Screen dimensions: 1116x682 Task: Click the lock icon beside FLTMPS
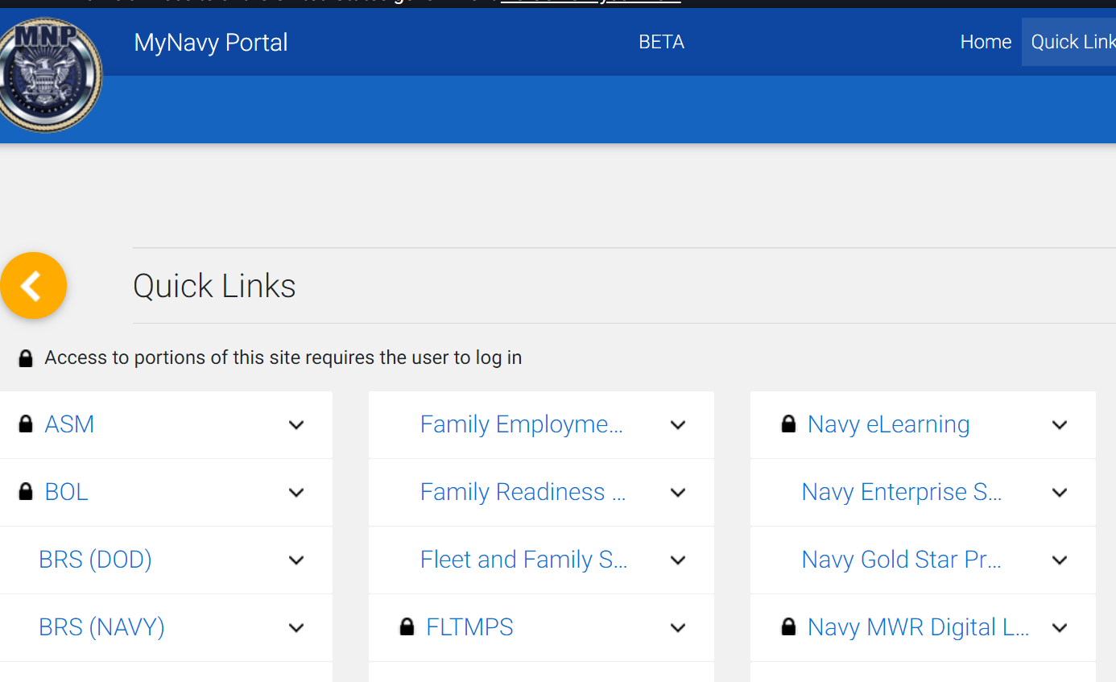[x=407, y=626]
